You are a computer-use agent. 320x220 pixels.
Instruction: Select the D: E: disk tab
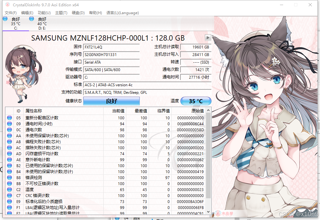tap(42, 23)
